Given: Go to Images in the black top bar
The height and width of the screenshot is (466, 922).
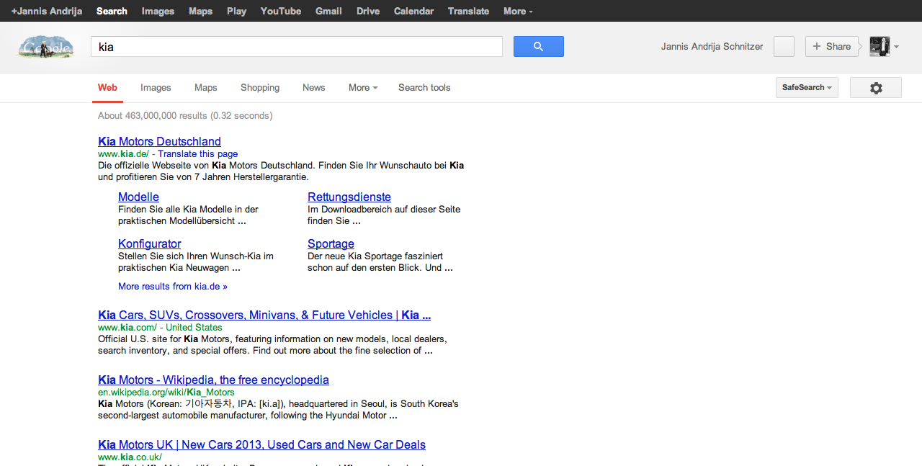Looking at the screenshot, I should pyautogui.click(x=158, y=11).
